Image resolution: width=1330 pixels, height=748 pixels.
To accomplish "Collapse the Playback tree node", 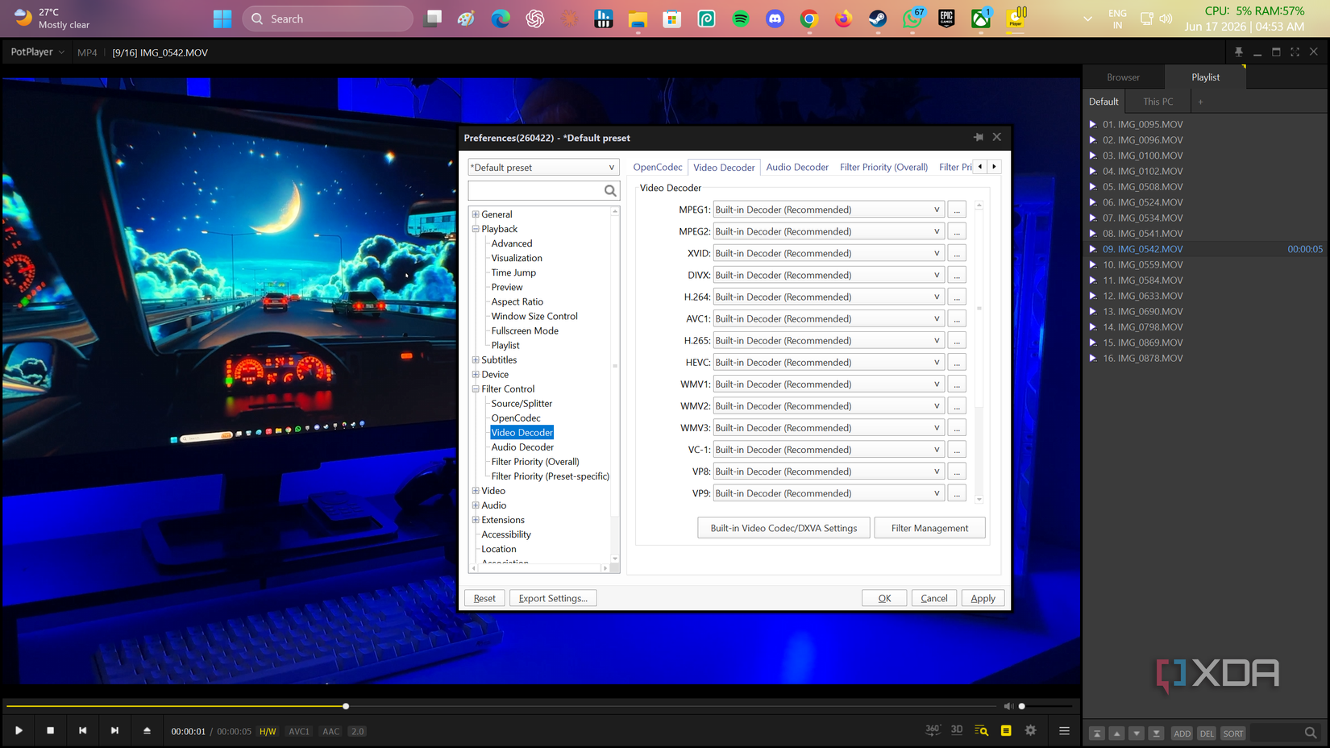I will 476,229.
